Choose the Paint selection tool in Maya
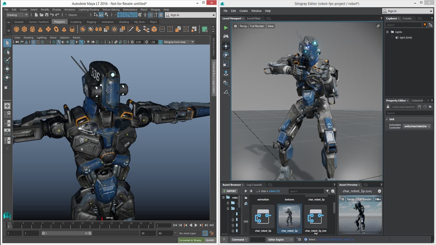Image resolution: width=436 pixels, height=245 pixels. point(7,60)
